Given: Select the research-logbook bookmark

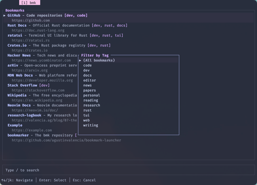Looking at the screenshot, I should click(x=24, y=115).
